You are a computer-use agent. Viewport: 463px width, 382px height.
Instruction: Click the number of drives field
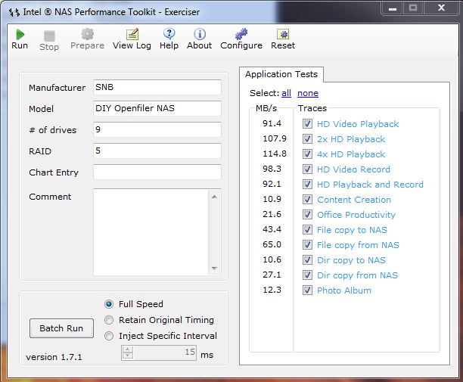pos(157,129)
